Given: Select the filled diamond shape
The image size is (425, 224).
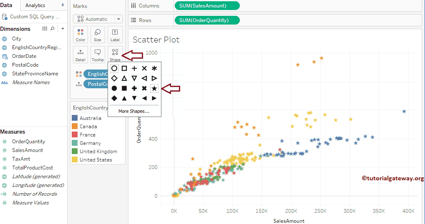Looking at the screenshot, I should coord(114,98).
